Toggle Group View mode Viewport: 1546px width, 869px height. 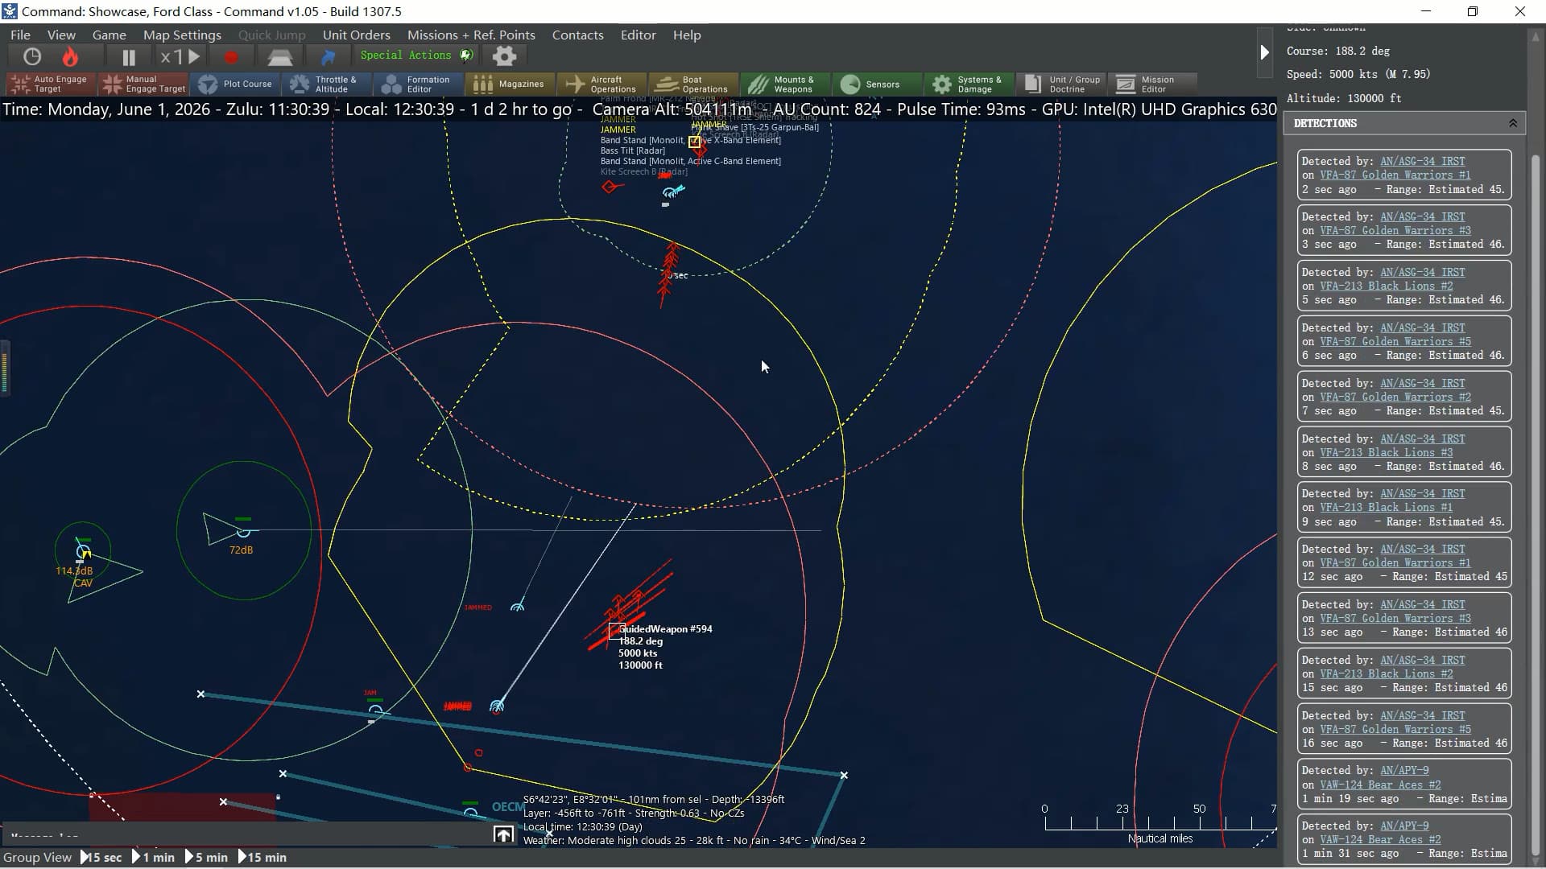[37, 857]
